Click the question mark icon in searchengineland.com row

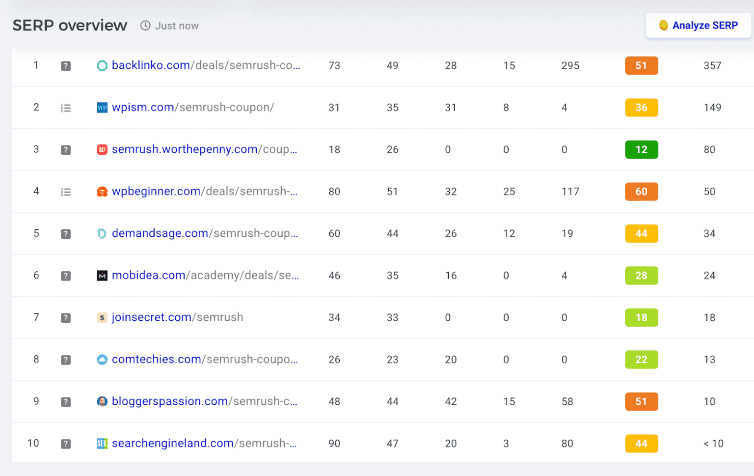coord(66,444)
